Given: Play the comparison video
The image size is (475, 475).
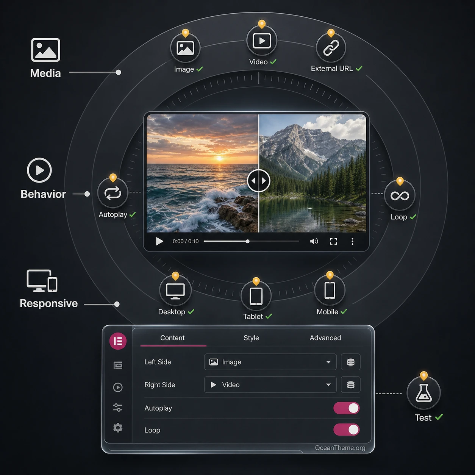Looking at the screenshot, I should point(159,241).
